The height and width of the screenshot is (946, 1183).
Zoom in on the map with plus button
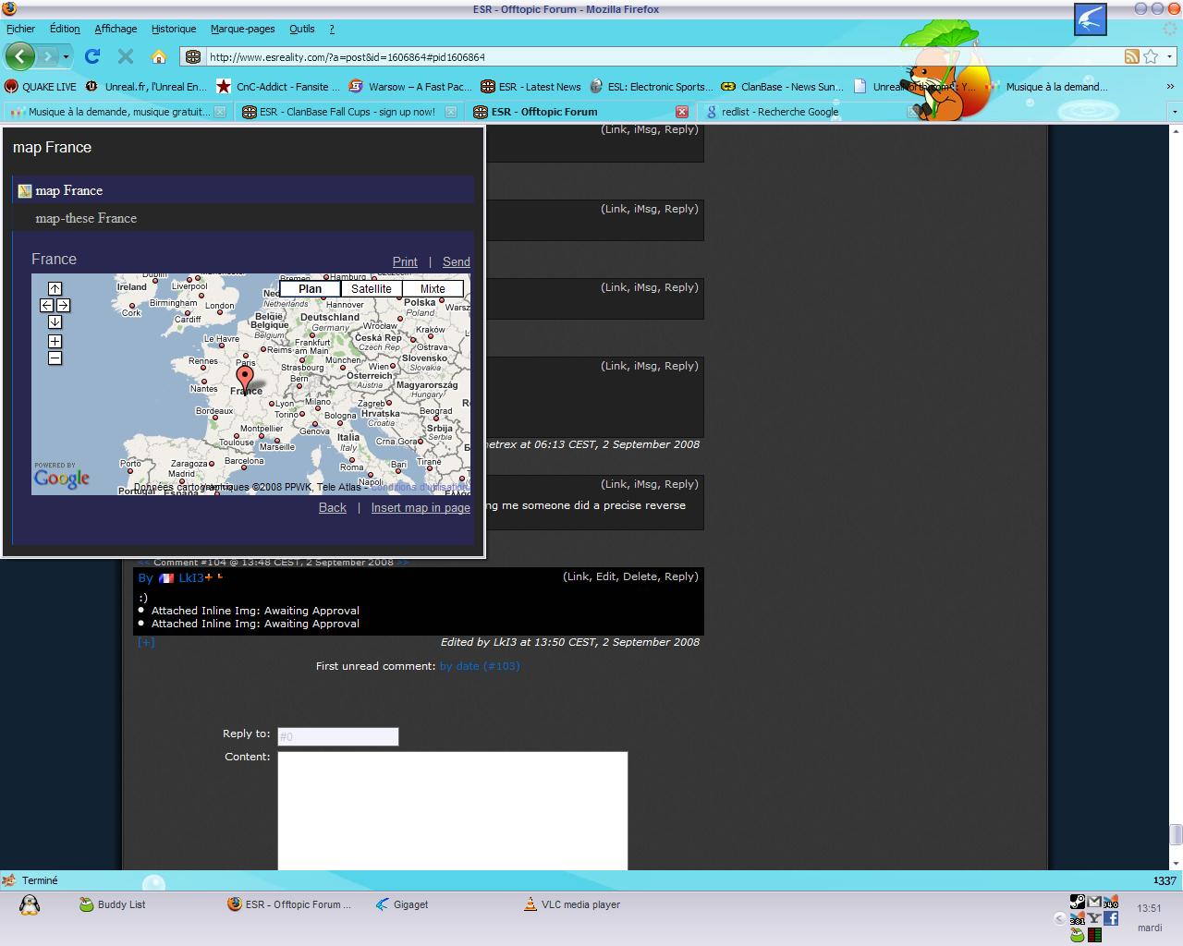click(x=55, y=341)
